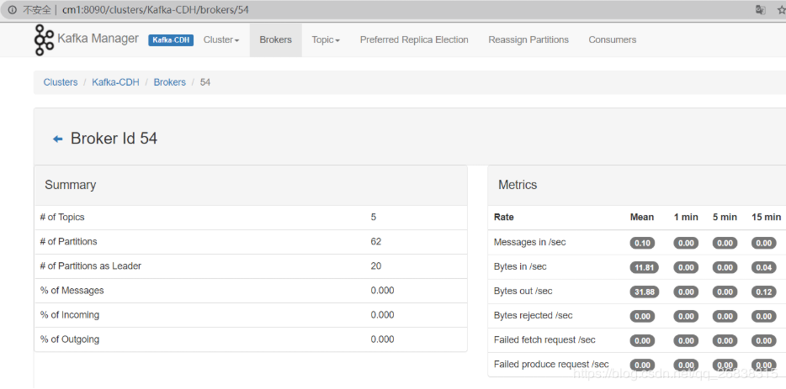Click Bytes in /sec row label
The height and width of the screenshot is (389, 786).
point(520,267)
